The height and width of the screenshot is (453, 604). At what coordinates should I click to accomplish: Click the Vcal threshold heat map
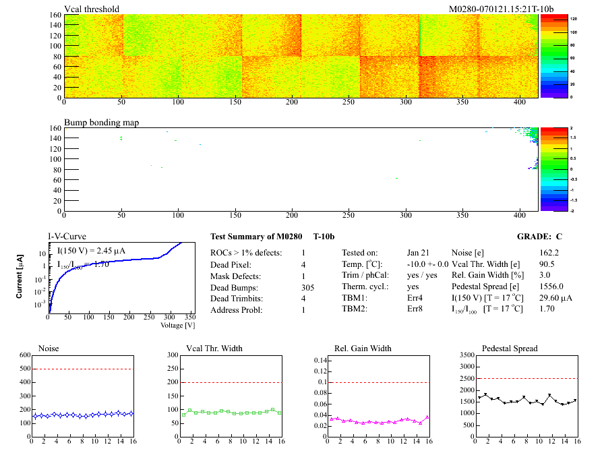tap(301, 56)
